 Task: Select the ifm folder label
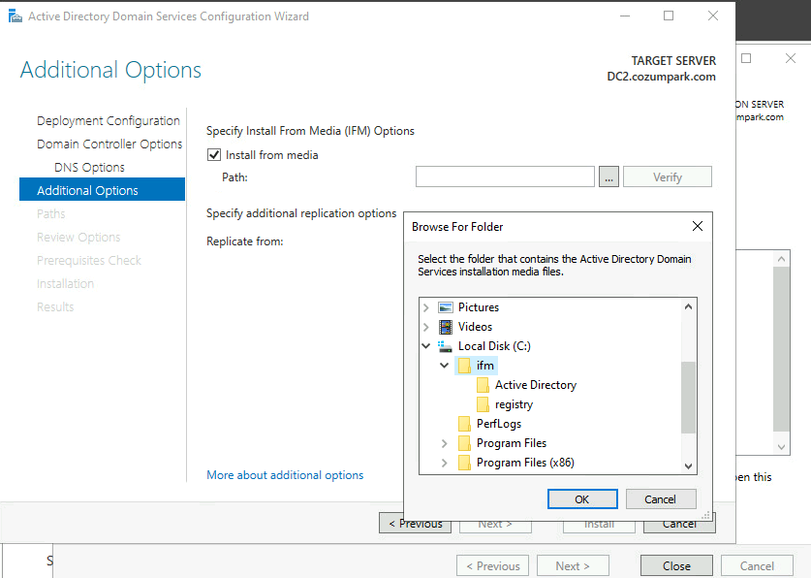(x=485, y=366)
